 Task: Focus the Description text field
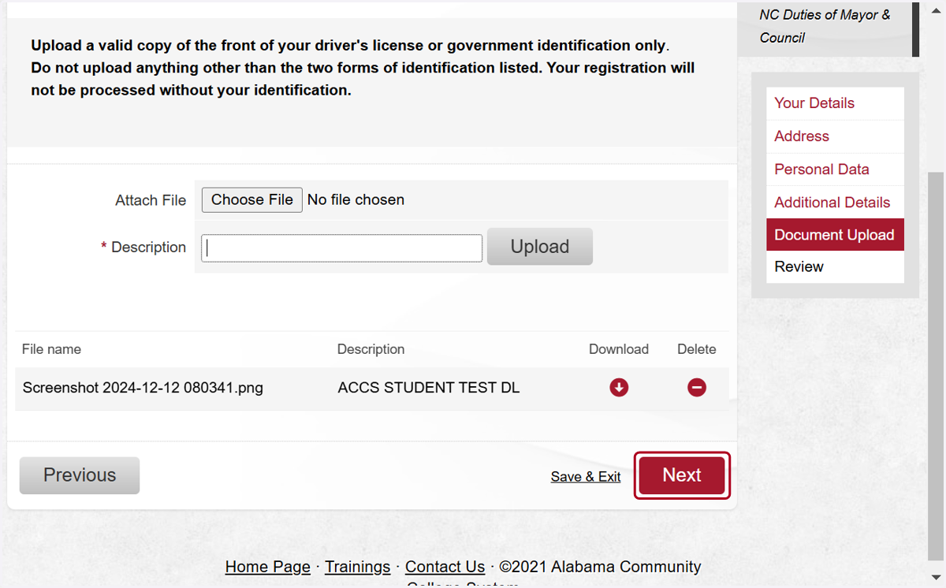coord(342,247)
